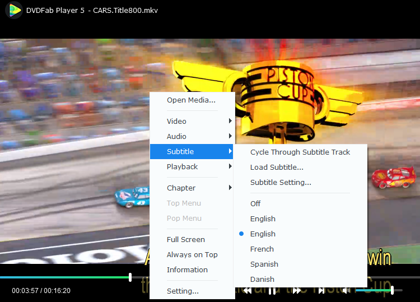Open Subtitle Setting... dialog
The width and height of the screenshot is (420, 302).
tap(281, 182)
